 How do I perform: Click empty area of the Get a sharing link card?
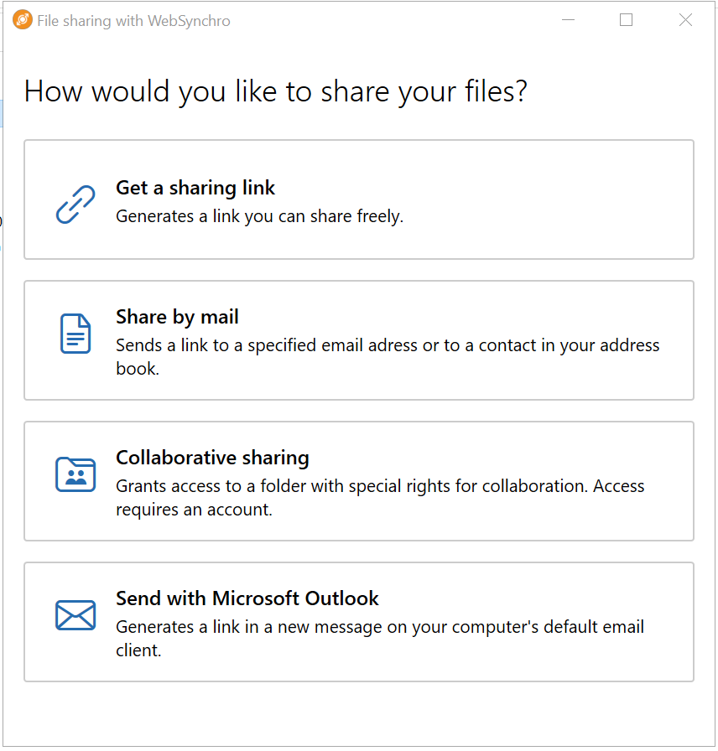coord(551,201)
